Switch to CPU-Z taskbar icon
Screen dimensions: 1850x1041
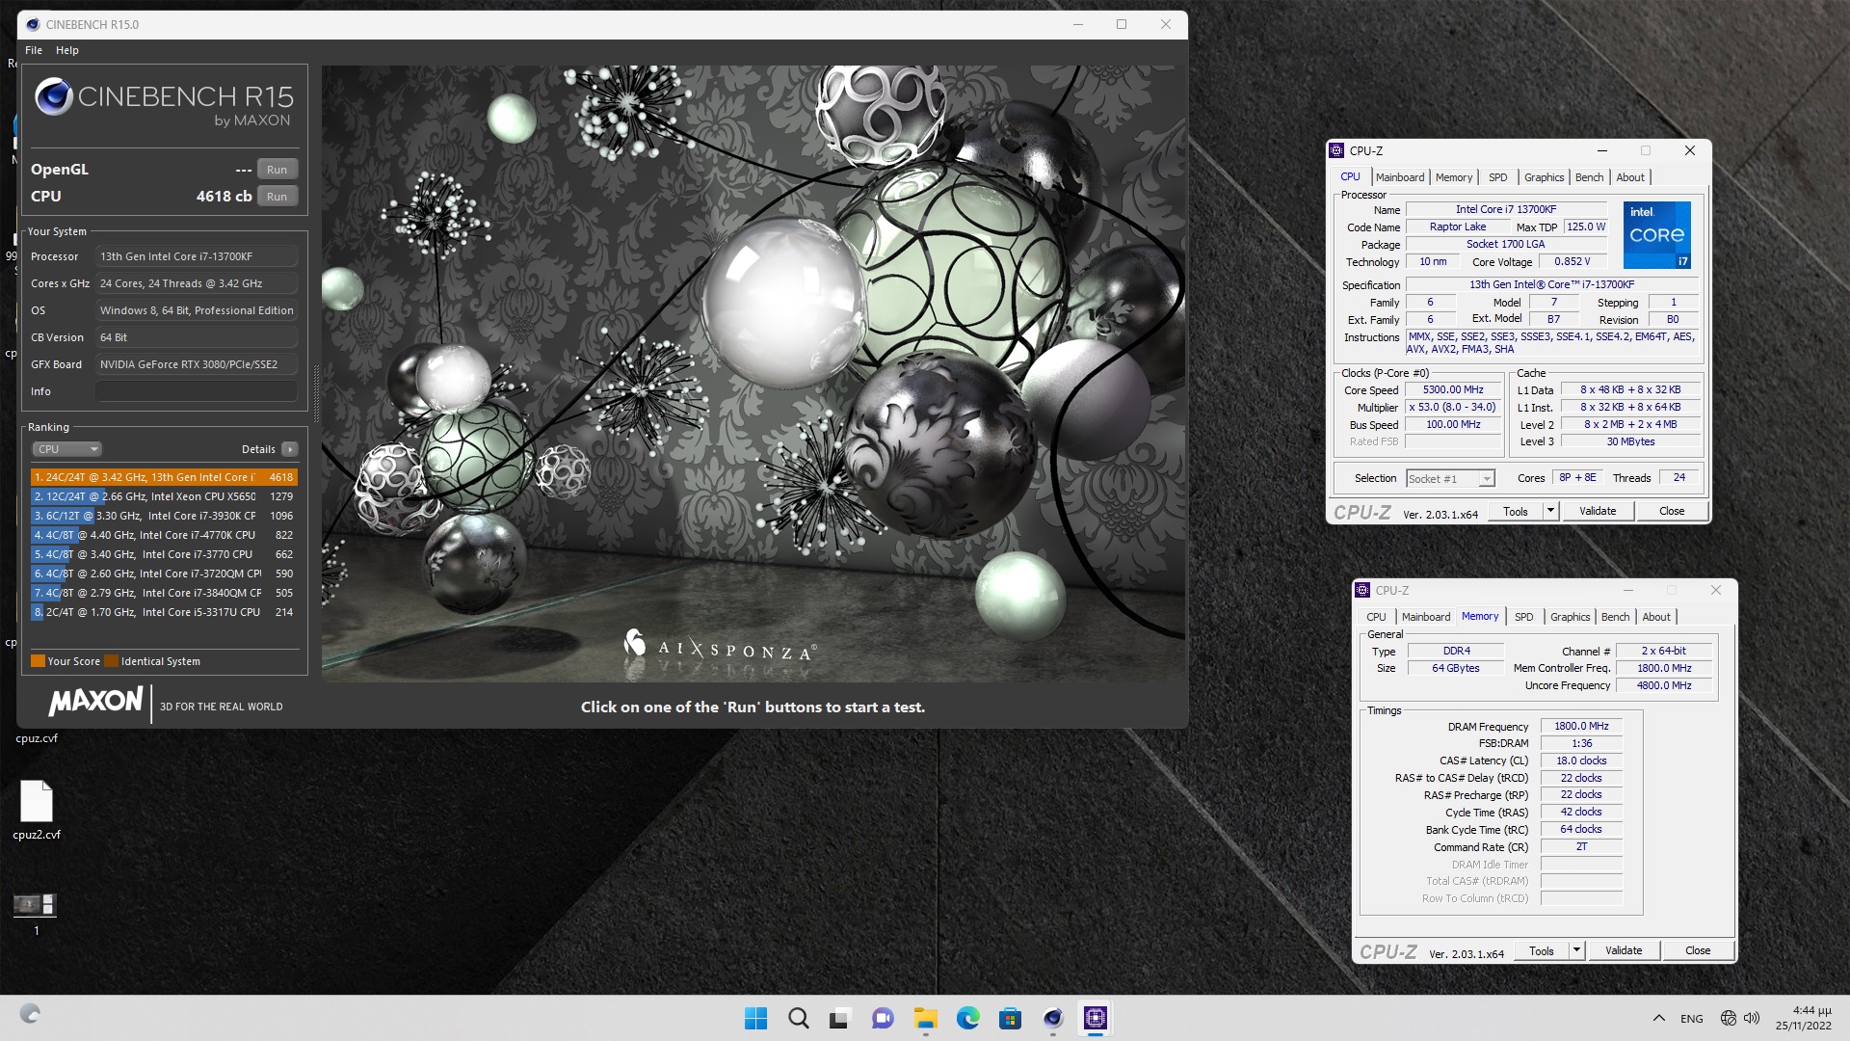pos(1096,1018)
